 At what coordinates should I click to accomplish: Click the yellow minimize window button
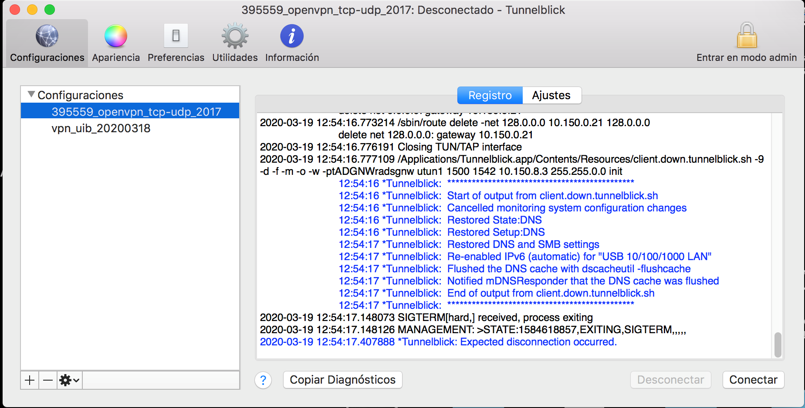click(32, 10)
